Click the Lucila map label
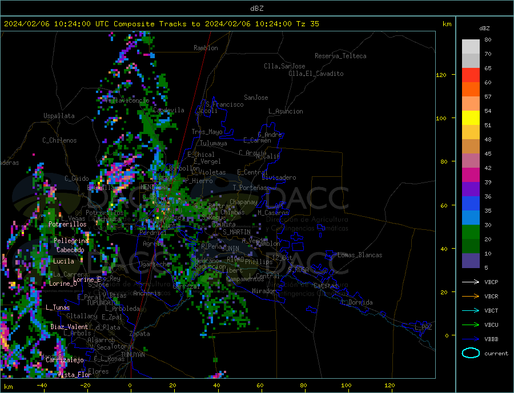 63,261
